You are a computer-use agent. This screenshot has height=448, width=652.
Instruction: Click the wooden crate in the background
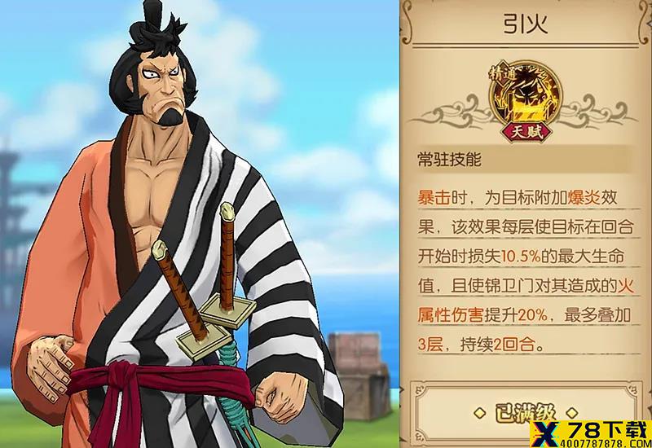pos(359,376)
